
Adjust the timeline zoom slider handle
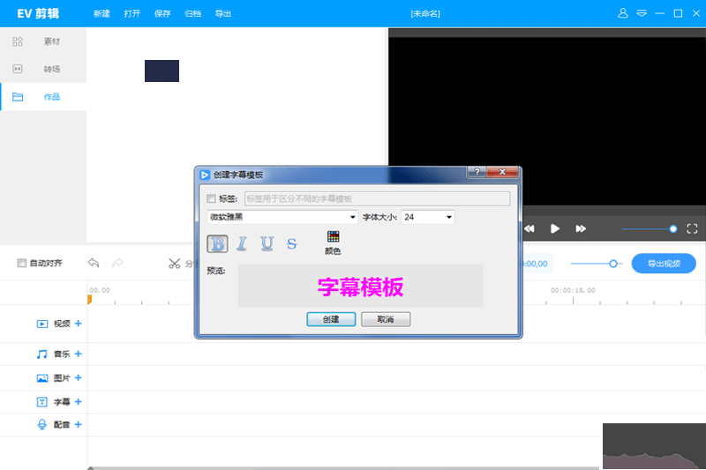613,264
